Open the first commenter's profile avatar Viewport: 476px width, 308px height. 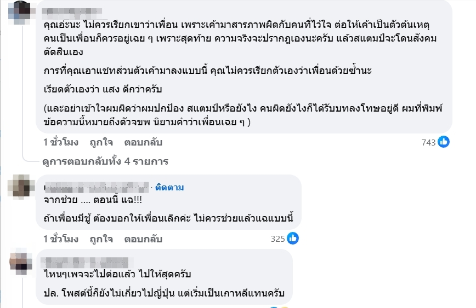click(x=19, y=13)
